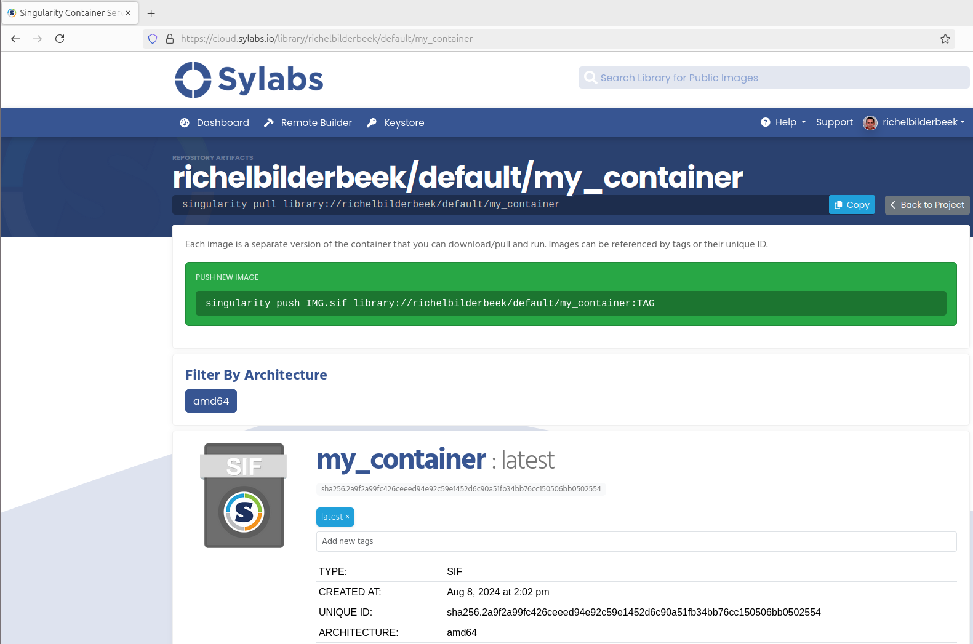Expand the Help dropdown menu
Screen dimensions: 973x644
(783, 122)
